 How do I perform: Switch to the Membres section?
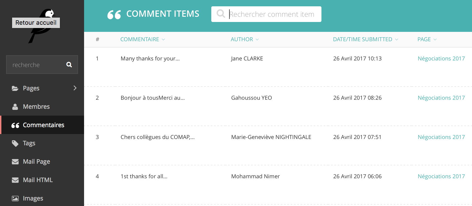coord(36,107)
